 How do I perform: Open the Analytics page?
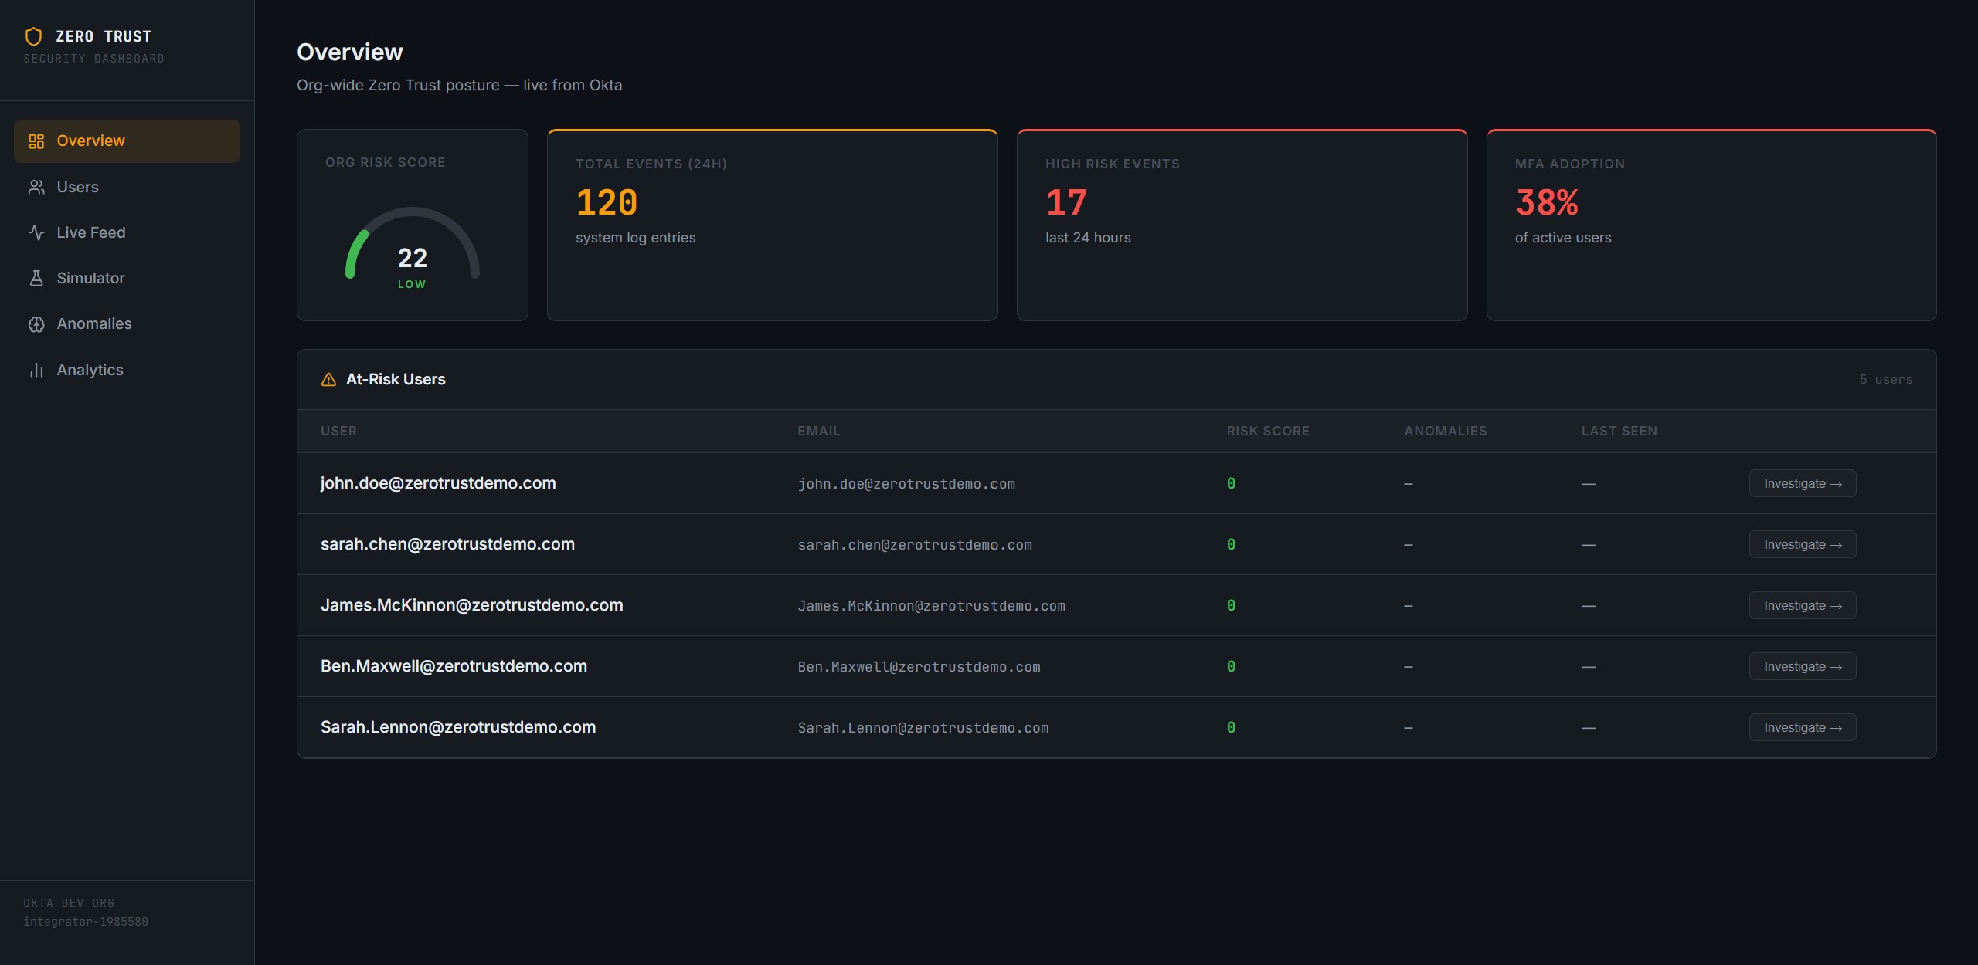[x=127, y=370]
